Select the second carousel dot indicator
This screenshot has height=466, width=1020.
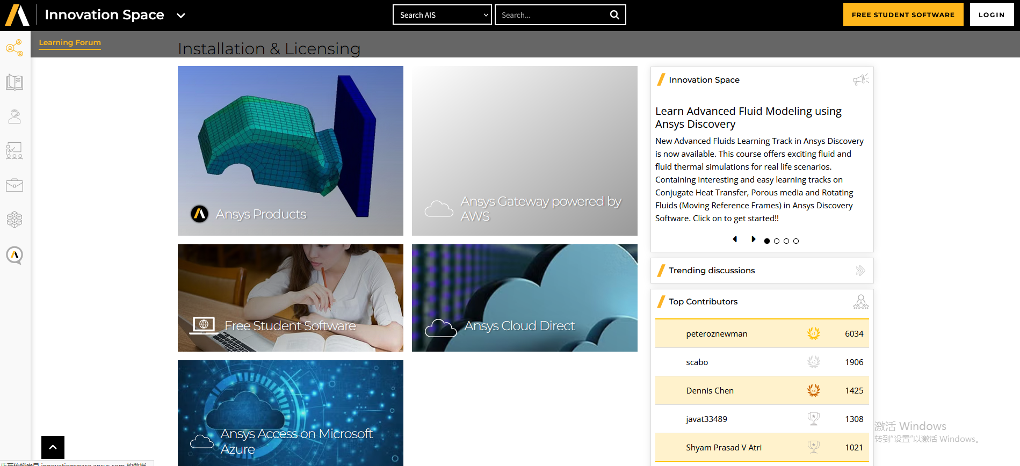tap(777, 241)
